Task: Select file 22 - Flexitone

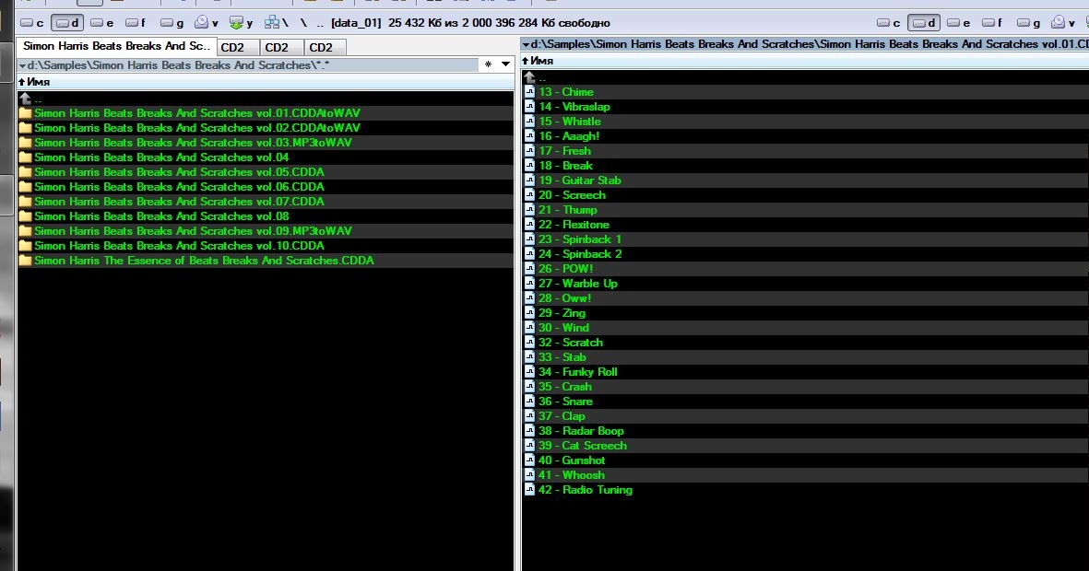Action: [x=574, y=225]
